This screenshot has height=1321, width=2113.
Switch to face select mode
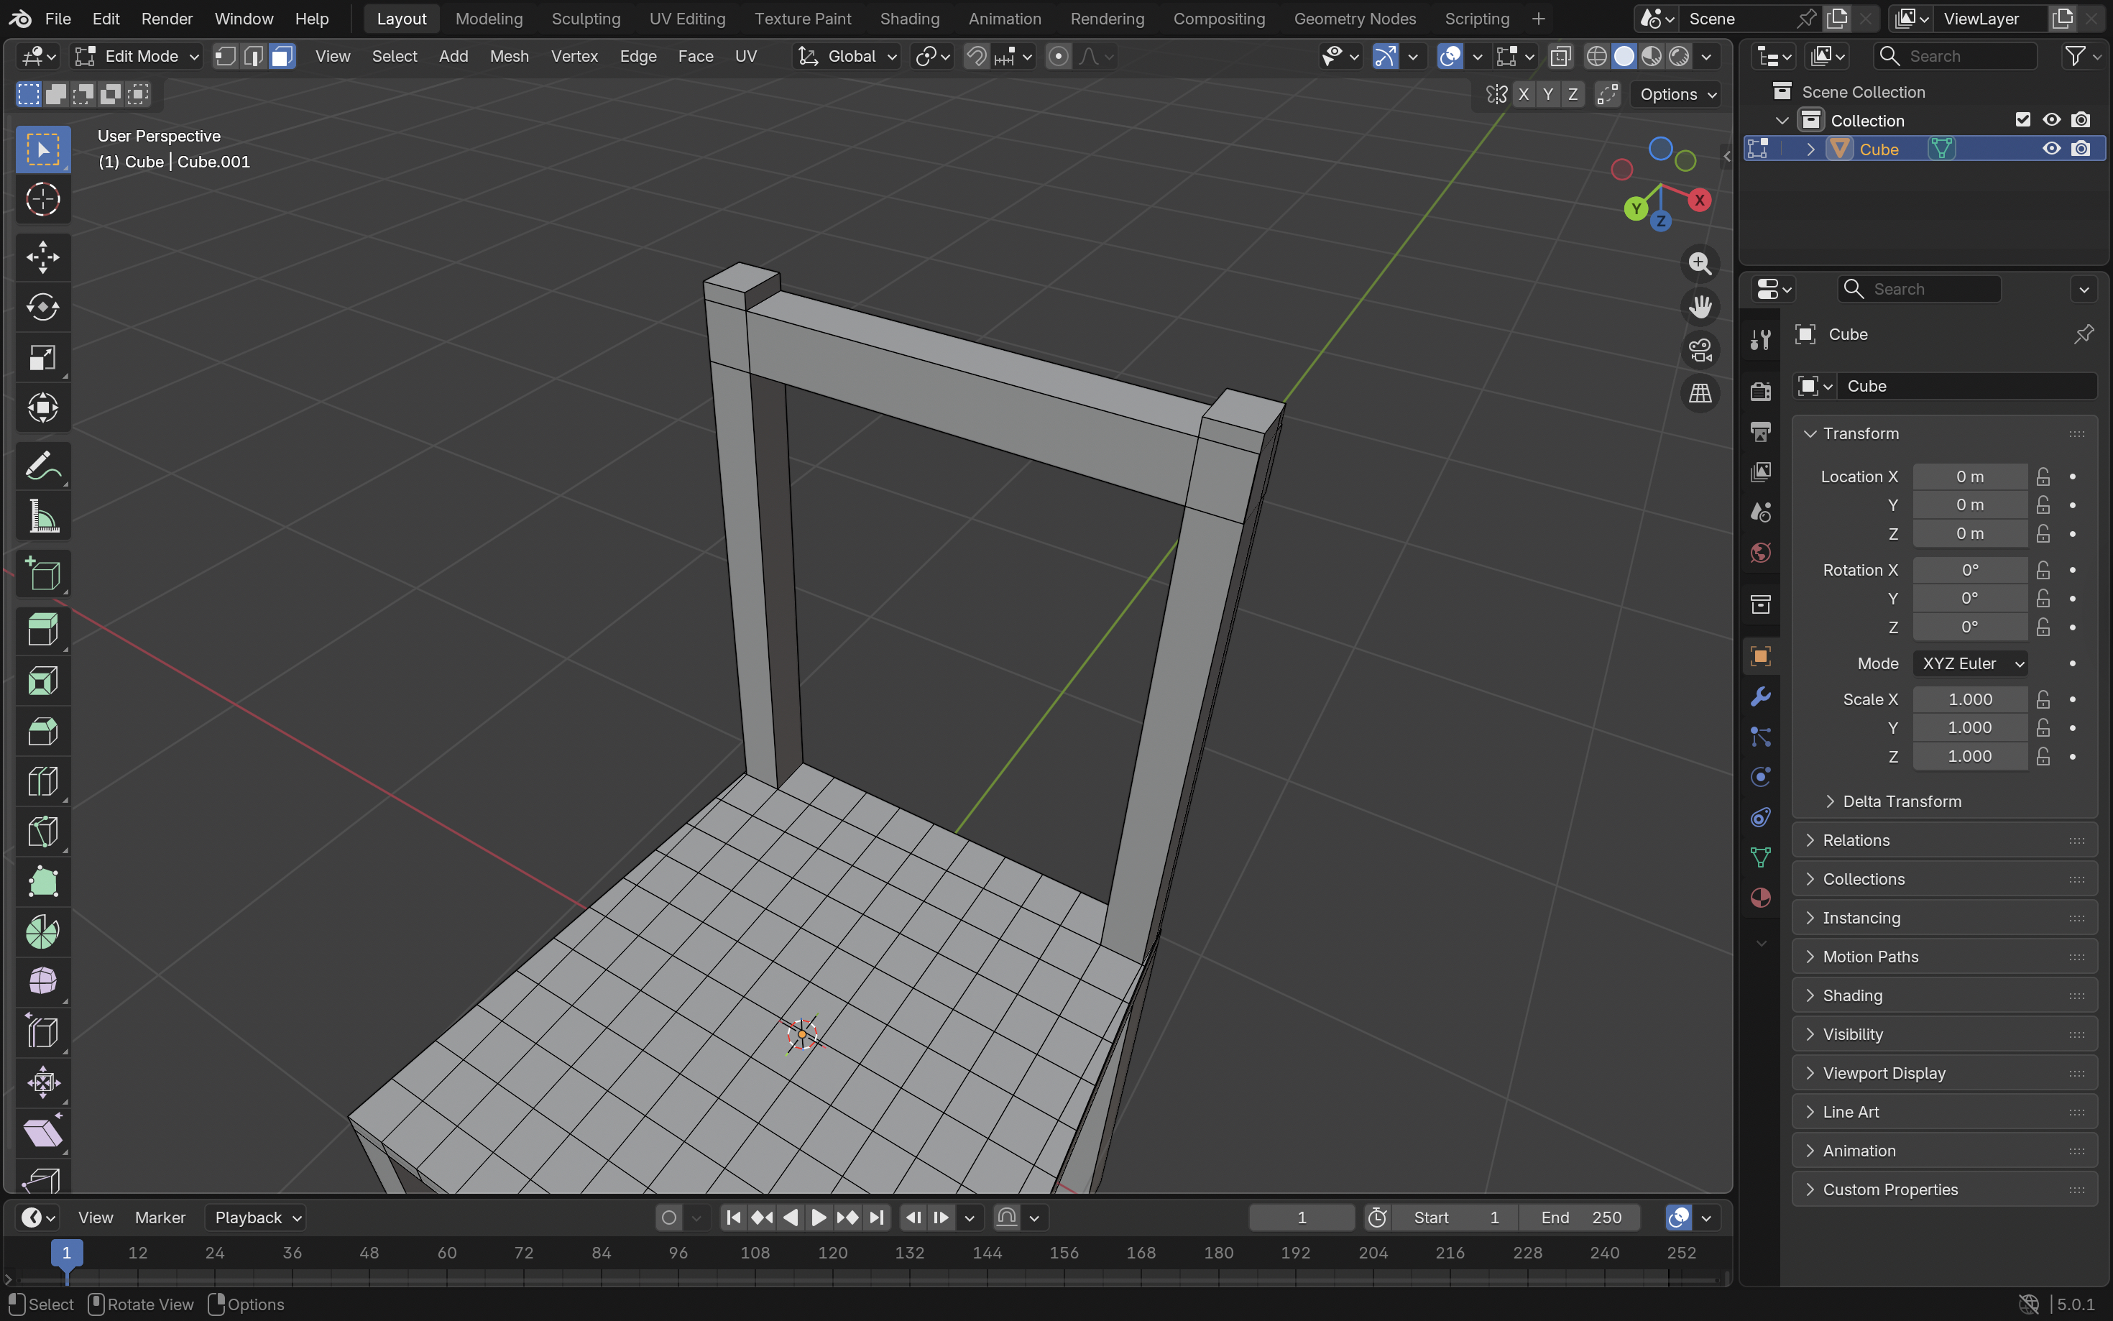click(x=281, y=56)
